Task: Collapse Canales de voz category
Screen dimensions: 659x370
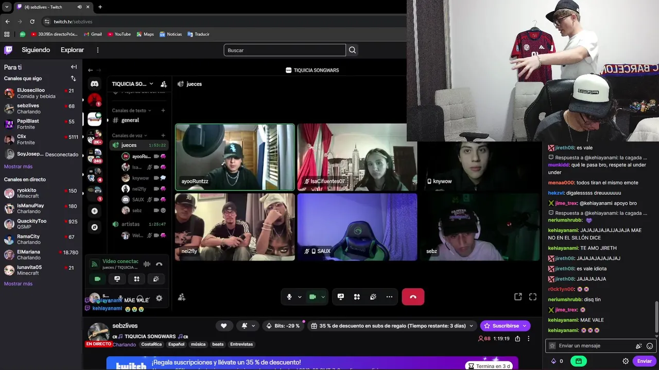Action: 130,136
